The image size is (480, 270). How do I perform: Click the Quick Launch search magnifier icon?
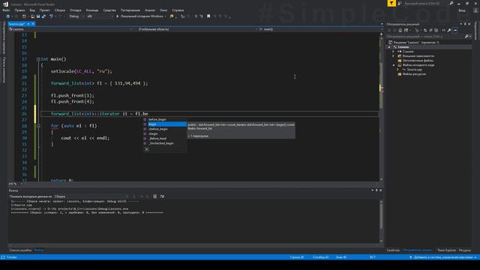[451, 3]
